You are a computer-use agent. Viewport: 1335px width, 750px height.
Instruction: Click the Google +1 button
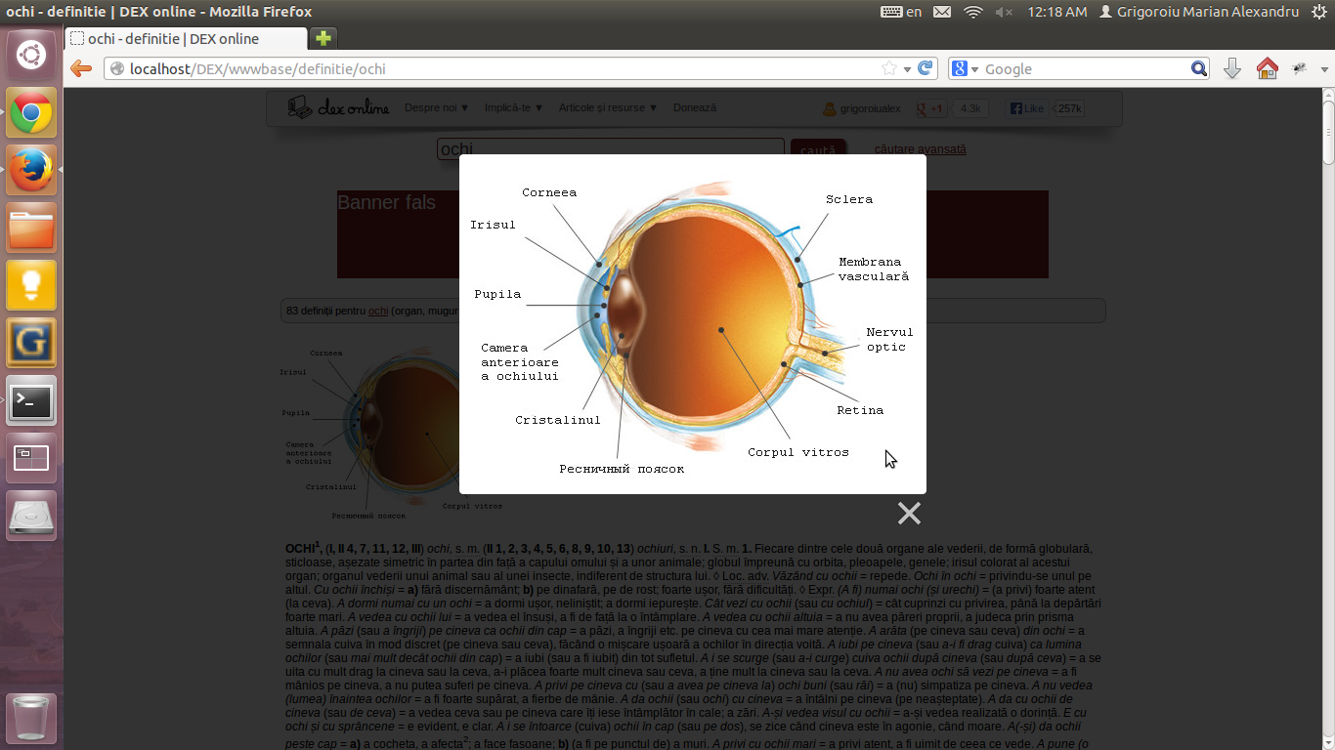[930, 108]
